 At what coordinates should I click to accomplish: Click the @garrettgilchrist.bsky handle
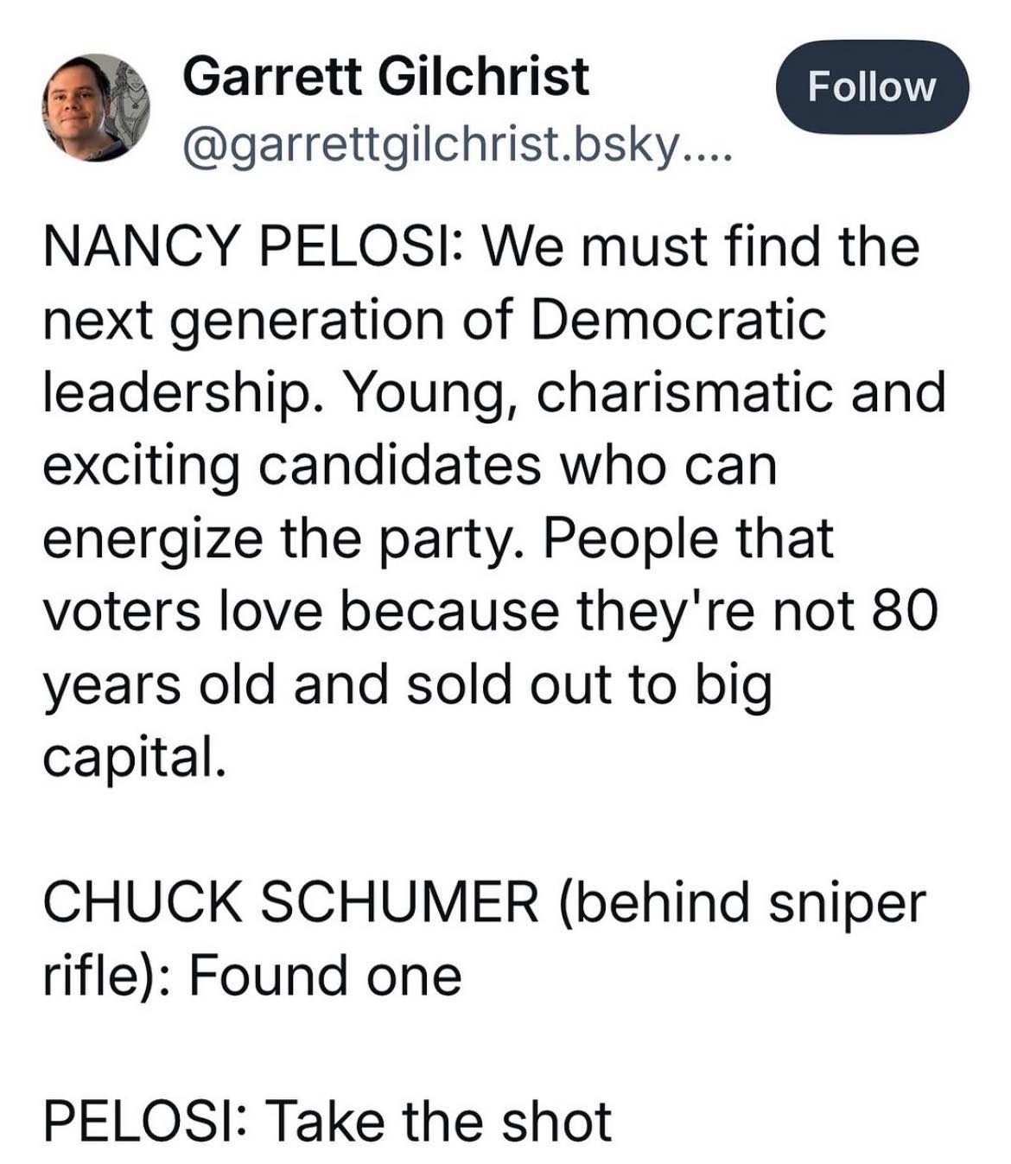pyautogui.click(x=430, y=150)
